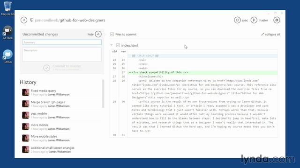Click the History heading
Screen dimensions: 300x168
point(28,82)
